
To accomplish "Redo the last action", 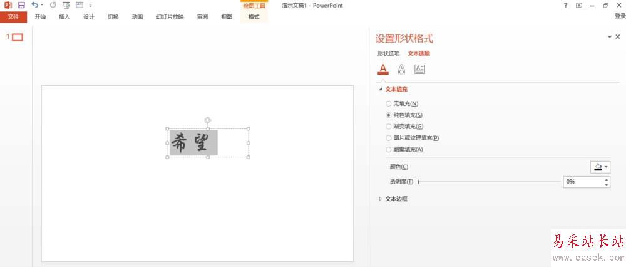I will click(x=53, y=5).
